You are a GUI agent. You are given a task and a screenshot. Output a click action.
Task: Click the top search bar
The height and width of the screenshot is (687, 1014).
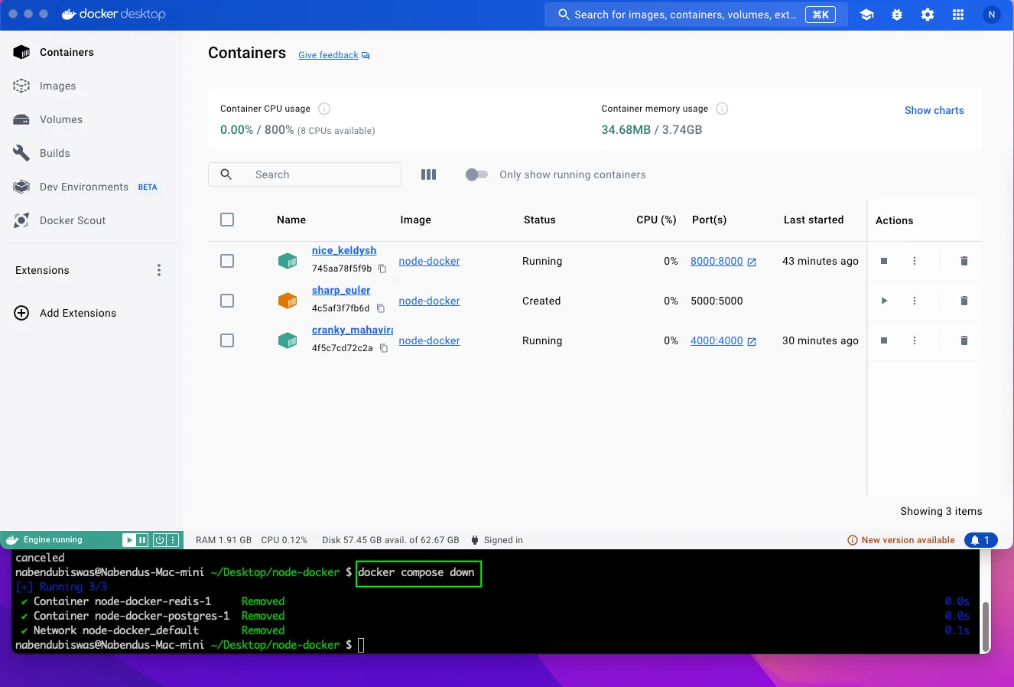pyautogui.click(x=696, y=15)
